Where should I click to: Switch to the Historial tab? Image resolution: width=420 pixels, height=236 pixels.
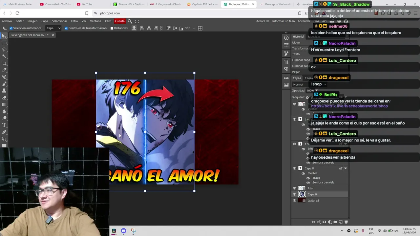298,36
